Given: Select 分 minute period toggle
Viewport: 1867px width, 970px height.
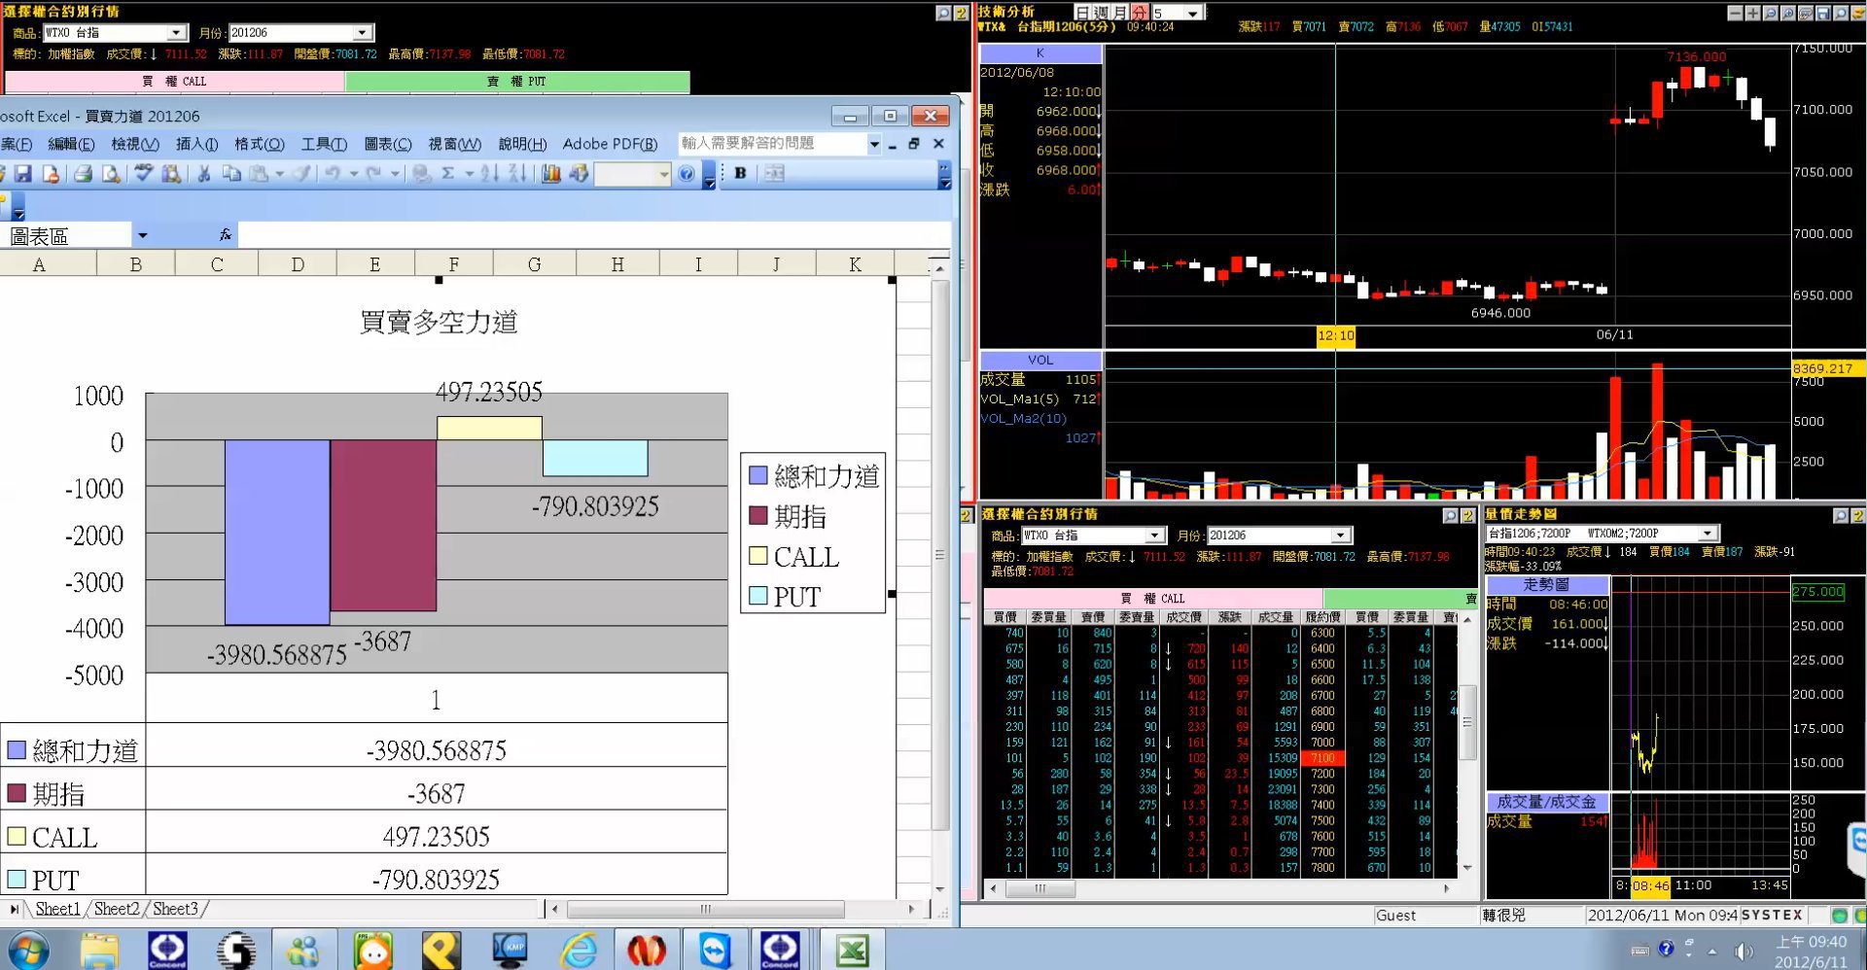Looking at the screenshot, I should 1140,12.
